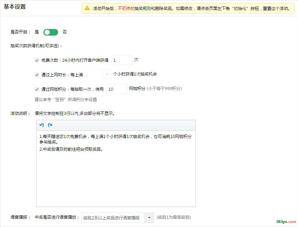This screenshot has width=298, height=227.
Task: Click the 活动说明 label
Action: pos(20,113)
